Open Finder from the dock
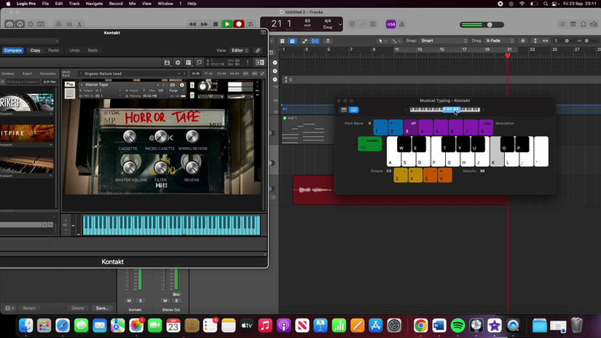Viewport: 601px width, 338px height. pos(25,326)
